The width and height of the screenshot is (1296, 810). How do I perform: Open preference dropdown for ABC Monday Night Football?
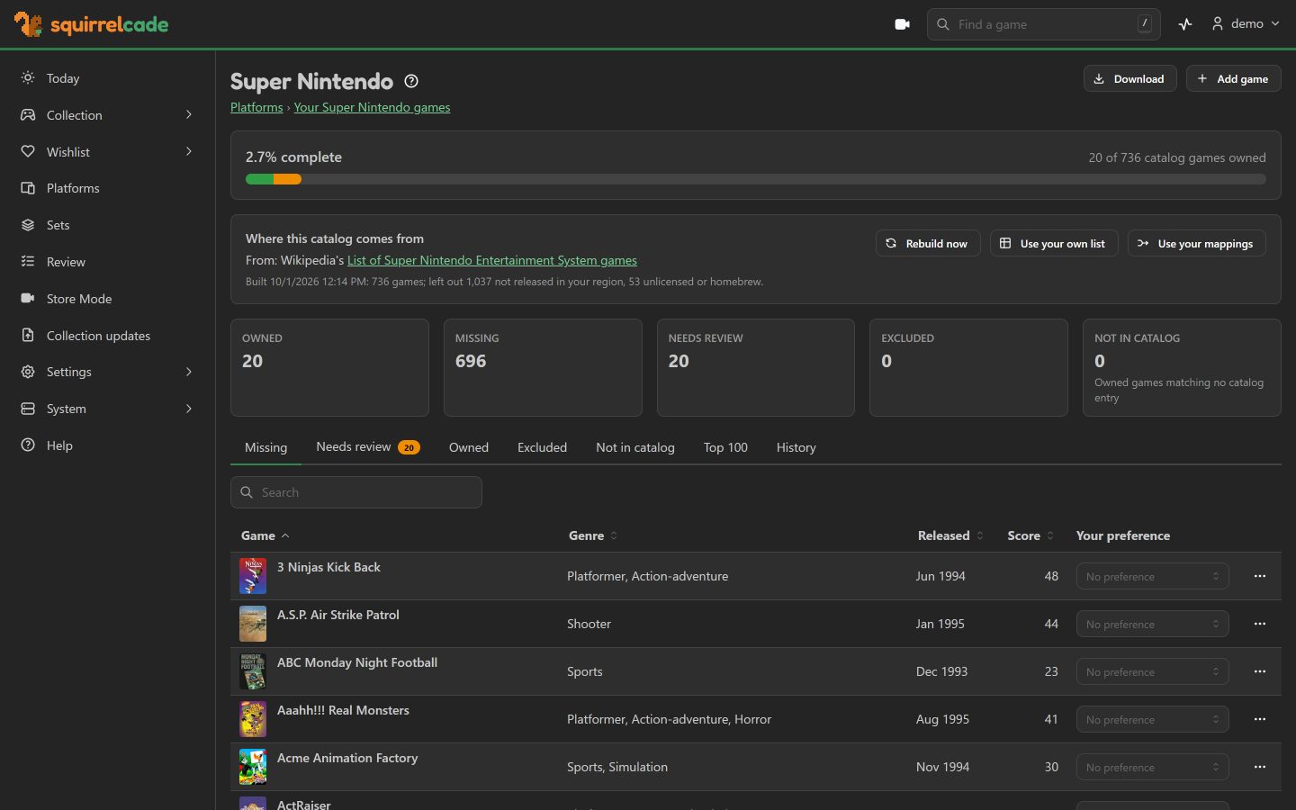[1153, 671]
